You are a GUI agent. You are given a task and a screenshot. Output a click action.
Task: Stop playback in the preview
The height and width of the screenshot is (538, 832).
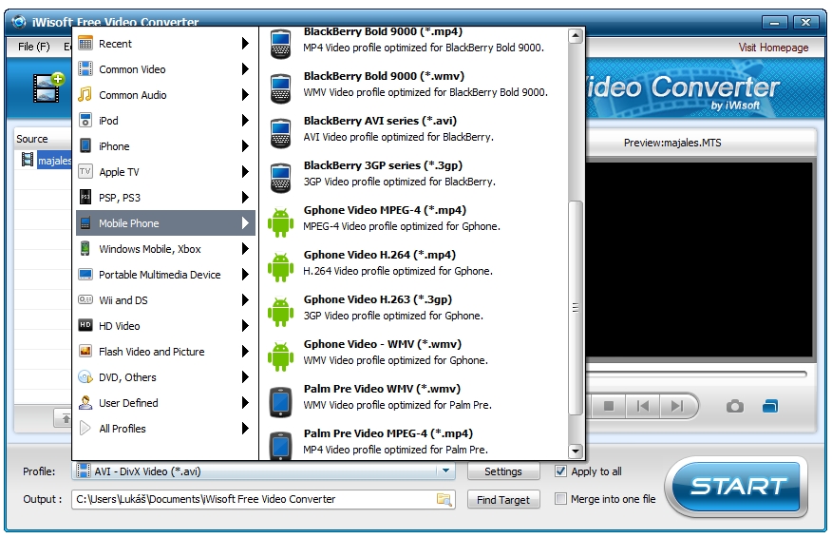tap(609, 406)
